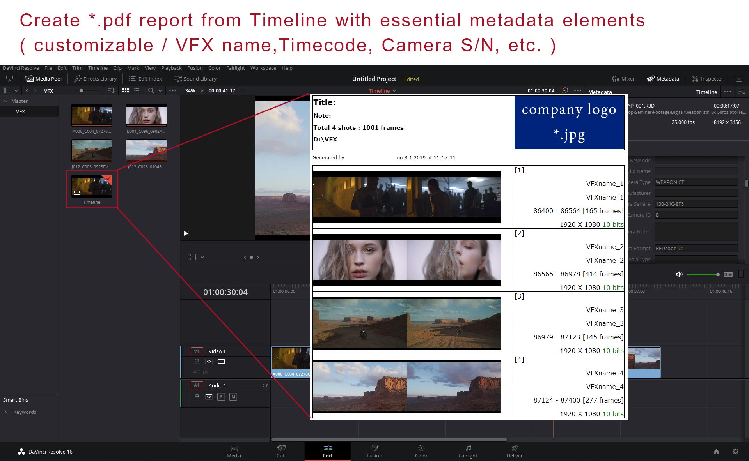Expand the Master bin tree
This screenshot has height=461, width=749.
5,101
